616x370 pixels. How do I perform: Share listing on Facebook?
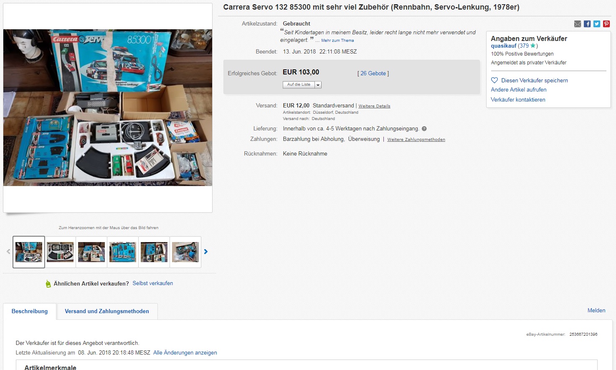click(587, 24)
